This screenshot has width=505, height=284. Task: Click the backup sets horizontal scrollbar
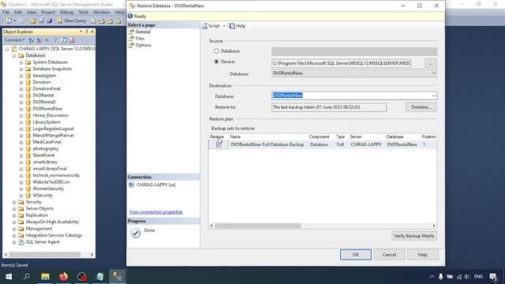pos(258,226)
